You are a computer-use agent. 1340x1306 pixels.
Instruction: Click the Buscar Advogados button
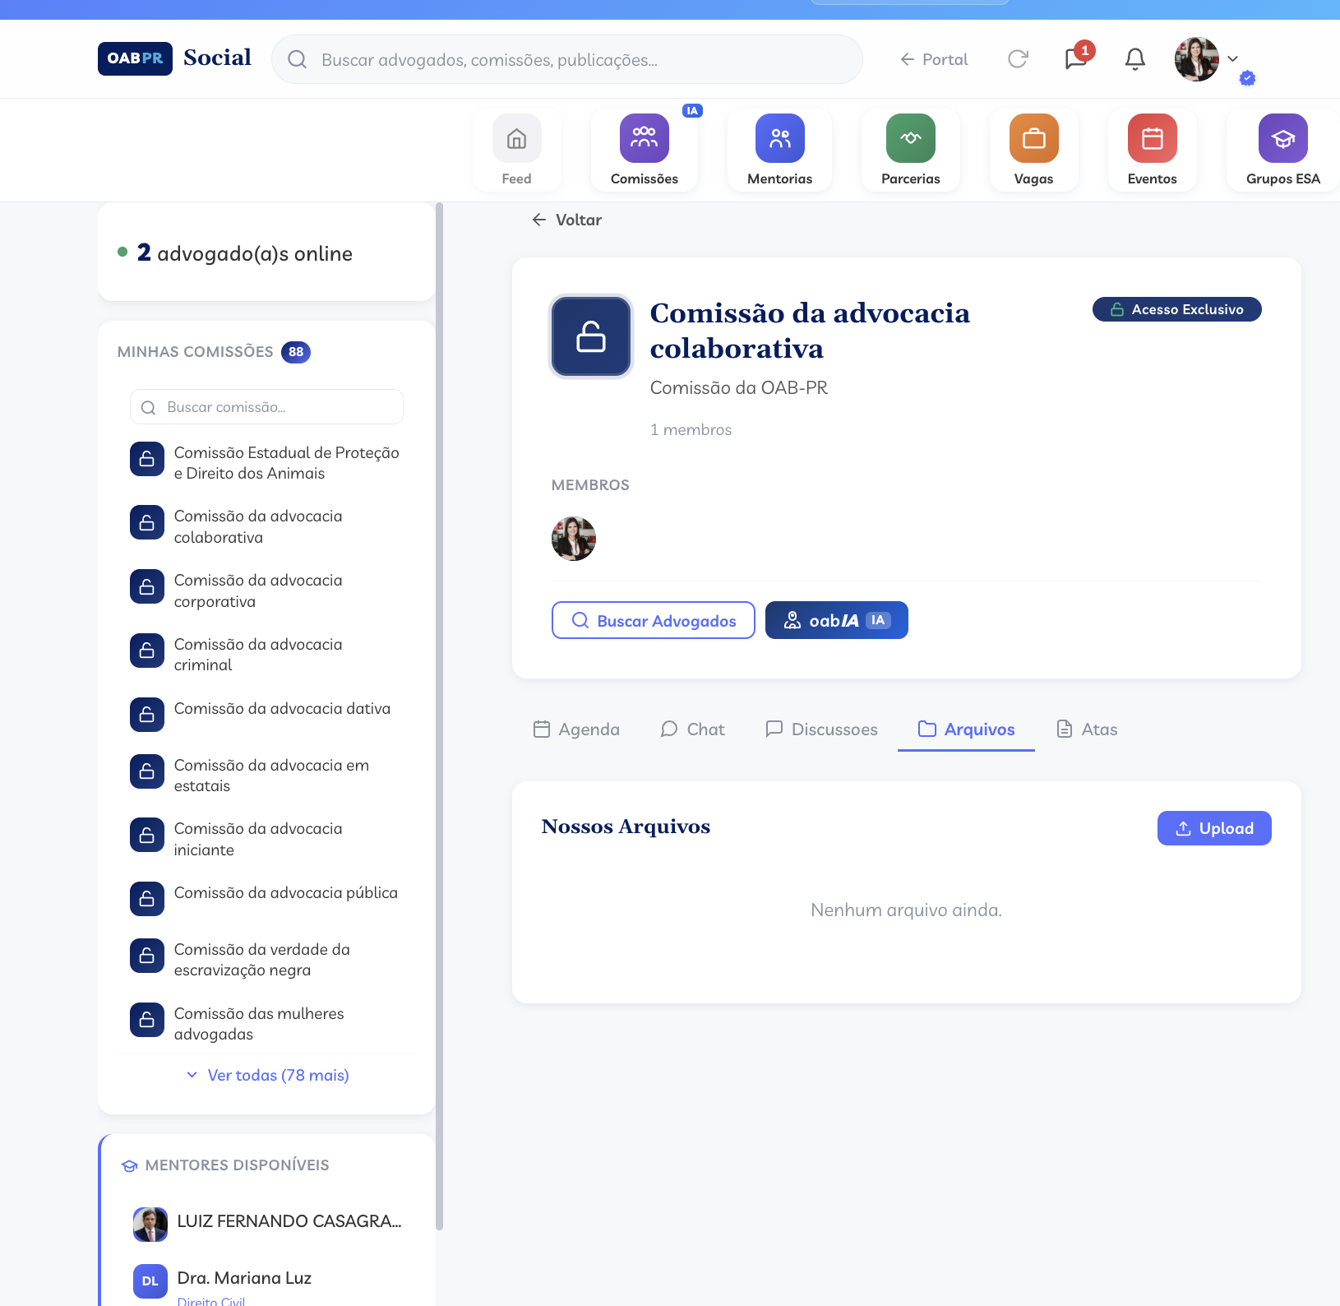point(653,621)
